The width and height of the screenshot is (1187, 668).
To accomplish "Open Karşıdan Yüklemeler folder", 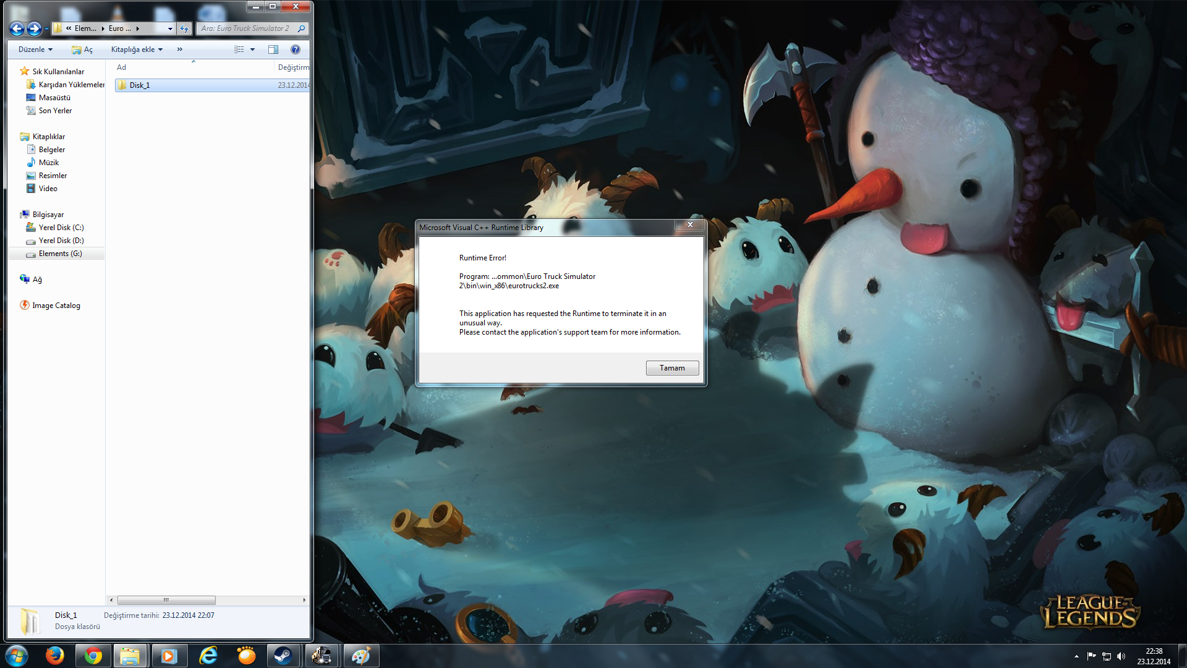I will pyautogui.click(x=71, y=85).
